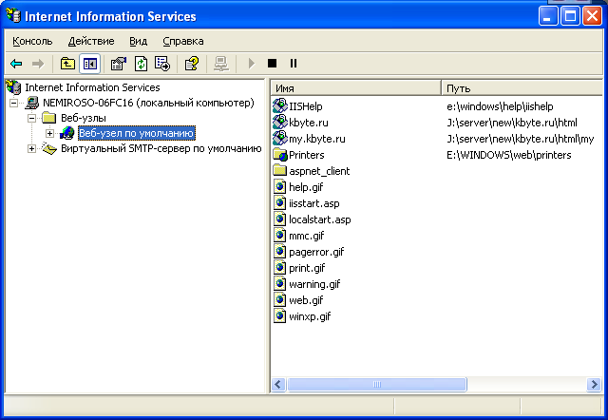The height and width of the screenshot is (420, 608).
Task: Select Виртуальный SMTP-сервер по умолчанию item
Action: (161, 148)
